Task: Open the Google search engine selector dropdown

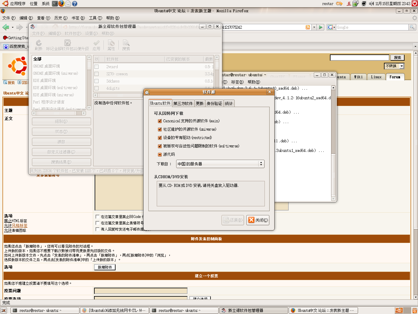Action: (331, 27)
